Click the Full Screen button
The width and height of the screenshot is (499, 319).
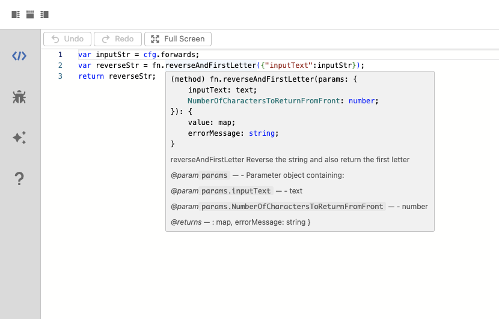point(178,39)
